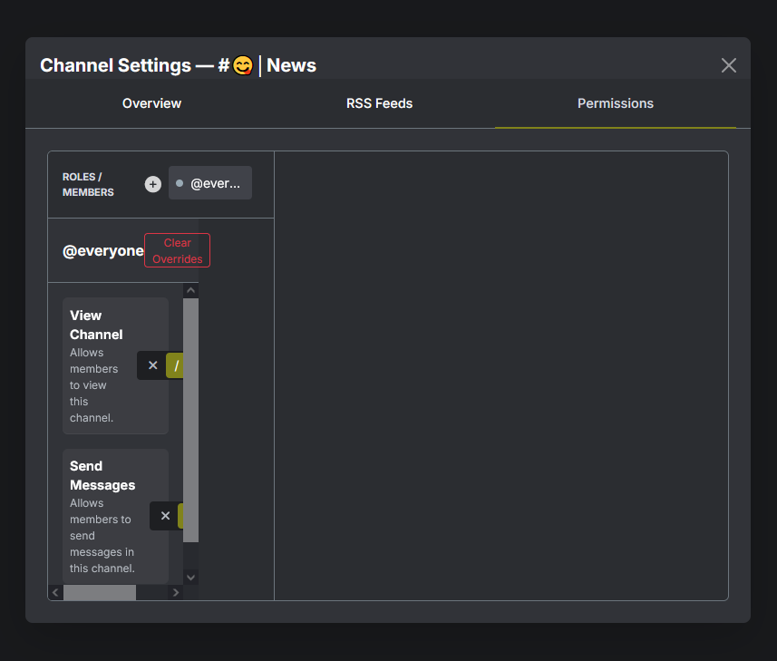
Task: Select the Permissions tab
Action: click(615, 103)
